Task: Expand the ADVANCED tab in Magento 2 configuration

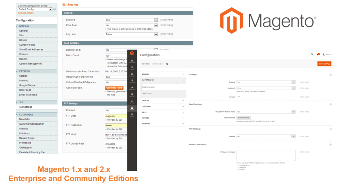Action: pyautogui.click(x=163, y=124)
